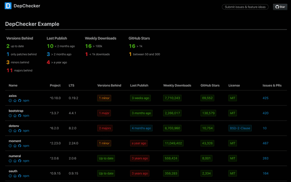The height and width of the screenshot is (182, 291).
Task: Open the npm link under moment
Action: 26,146
